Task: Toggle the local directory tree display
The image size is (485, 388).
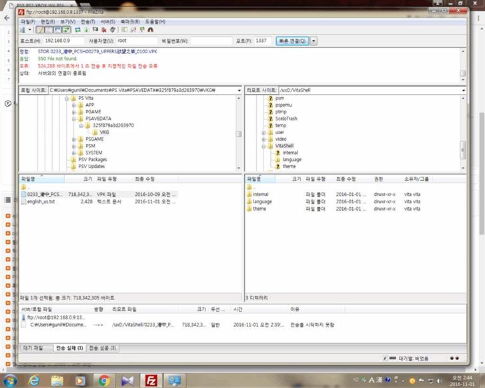Action: pos(49,30)
